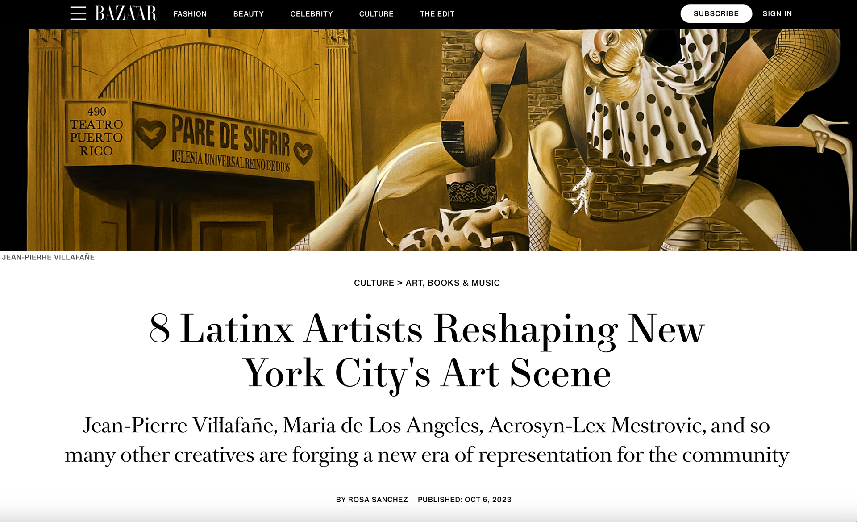
Task: Open the Fashion section
Action: (x=190, y=14)
